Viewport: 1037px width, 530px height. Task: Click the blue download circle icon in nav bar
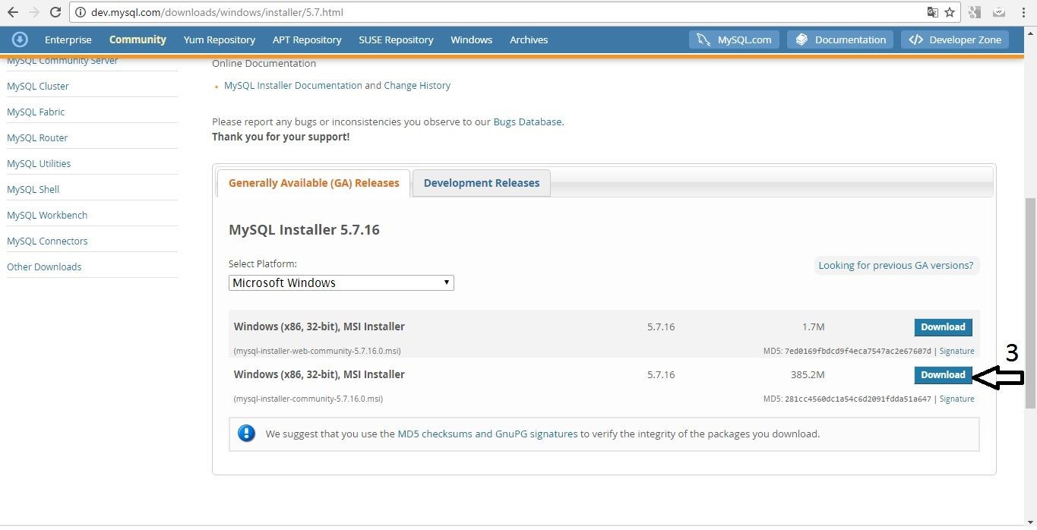point(20,39)
